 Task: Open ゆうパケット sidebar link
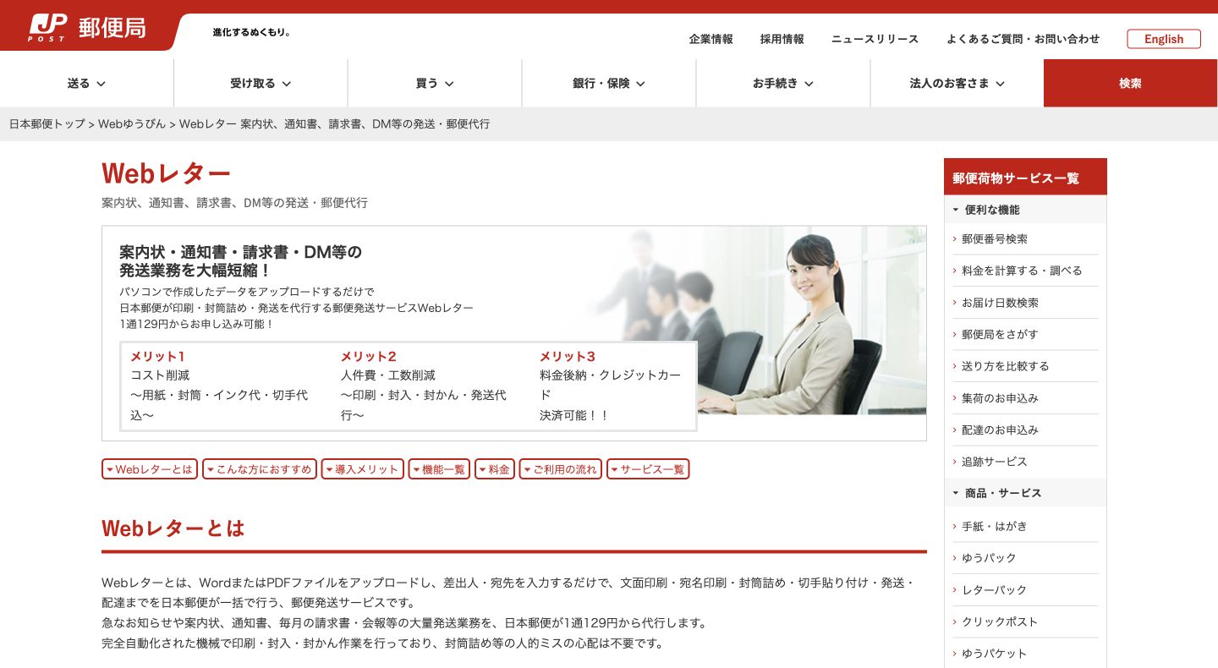click(995, 654)
